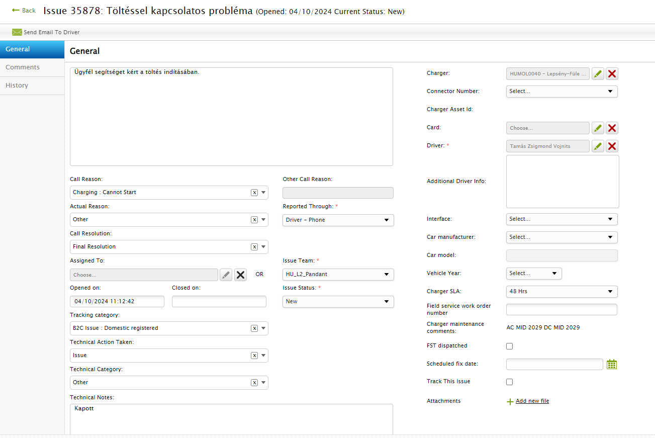
Task: Remove the Card selection with red X
Action: click(x=612, y=128)
